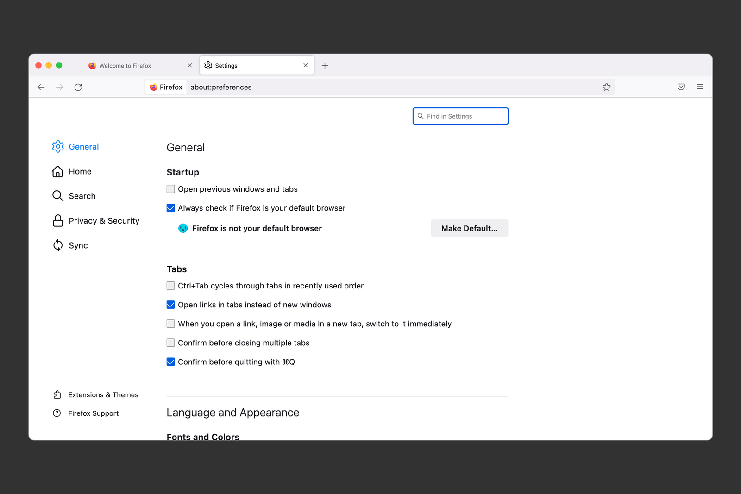The height and width of the screenshot is (494, 741).
Task: Click the Extensions & Themes puzzle icon
Action: click(x=57, y=394)
